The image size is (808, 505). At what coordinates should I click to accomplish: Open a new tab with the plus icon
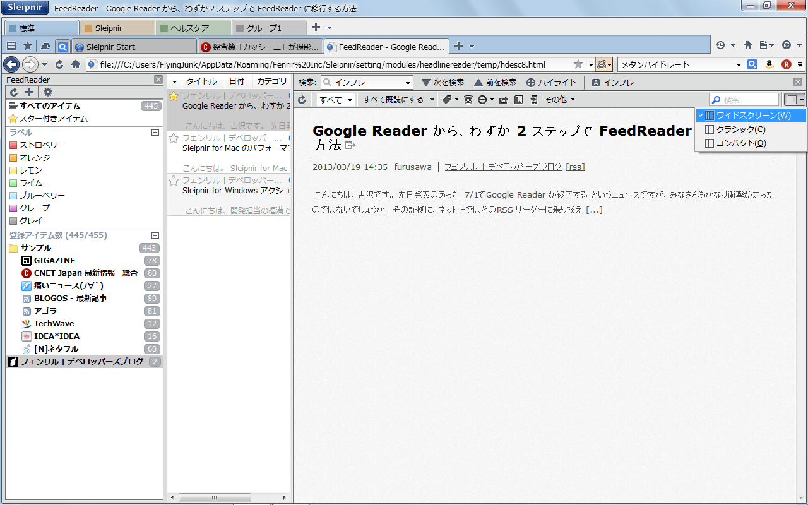459,46
